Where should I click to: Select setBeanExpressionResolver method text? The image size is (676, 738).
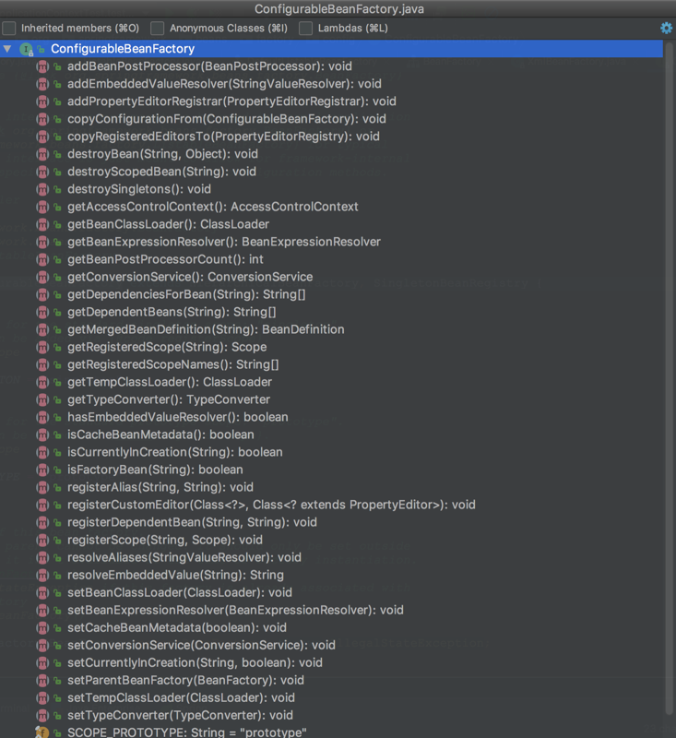pyautogui.click(x=235, y=610)
